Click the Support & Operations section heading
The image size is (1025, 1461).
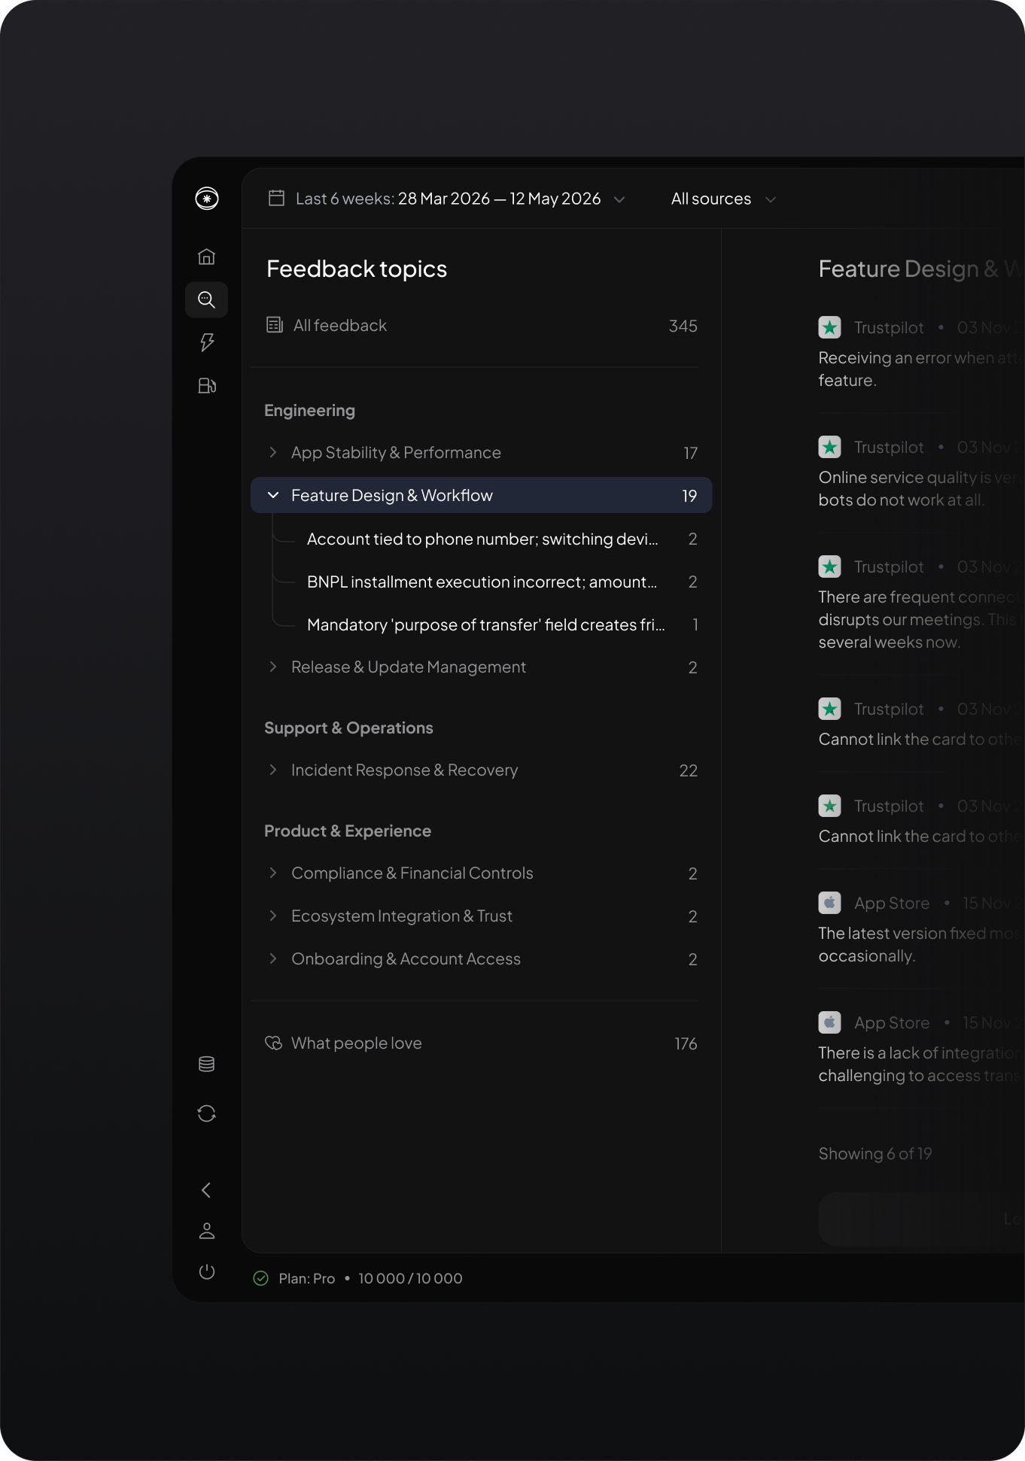348,727
